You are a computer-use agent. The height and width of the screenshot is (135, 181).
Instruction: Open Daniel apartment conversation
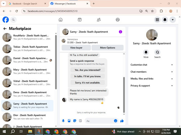27,60
